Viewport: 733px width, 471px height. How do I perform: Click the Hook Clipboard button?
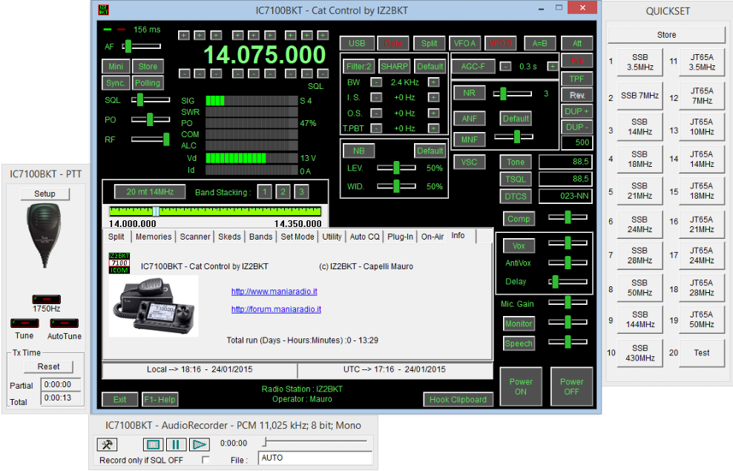tap(458, 400)
